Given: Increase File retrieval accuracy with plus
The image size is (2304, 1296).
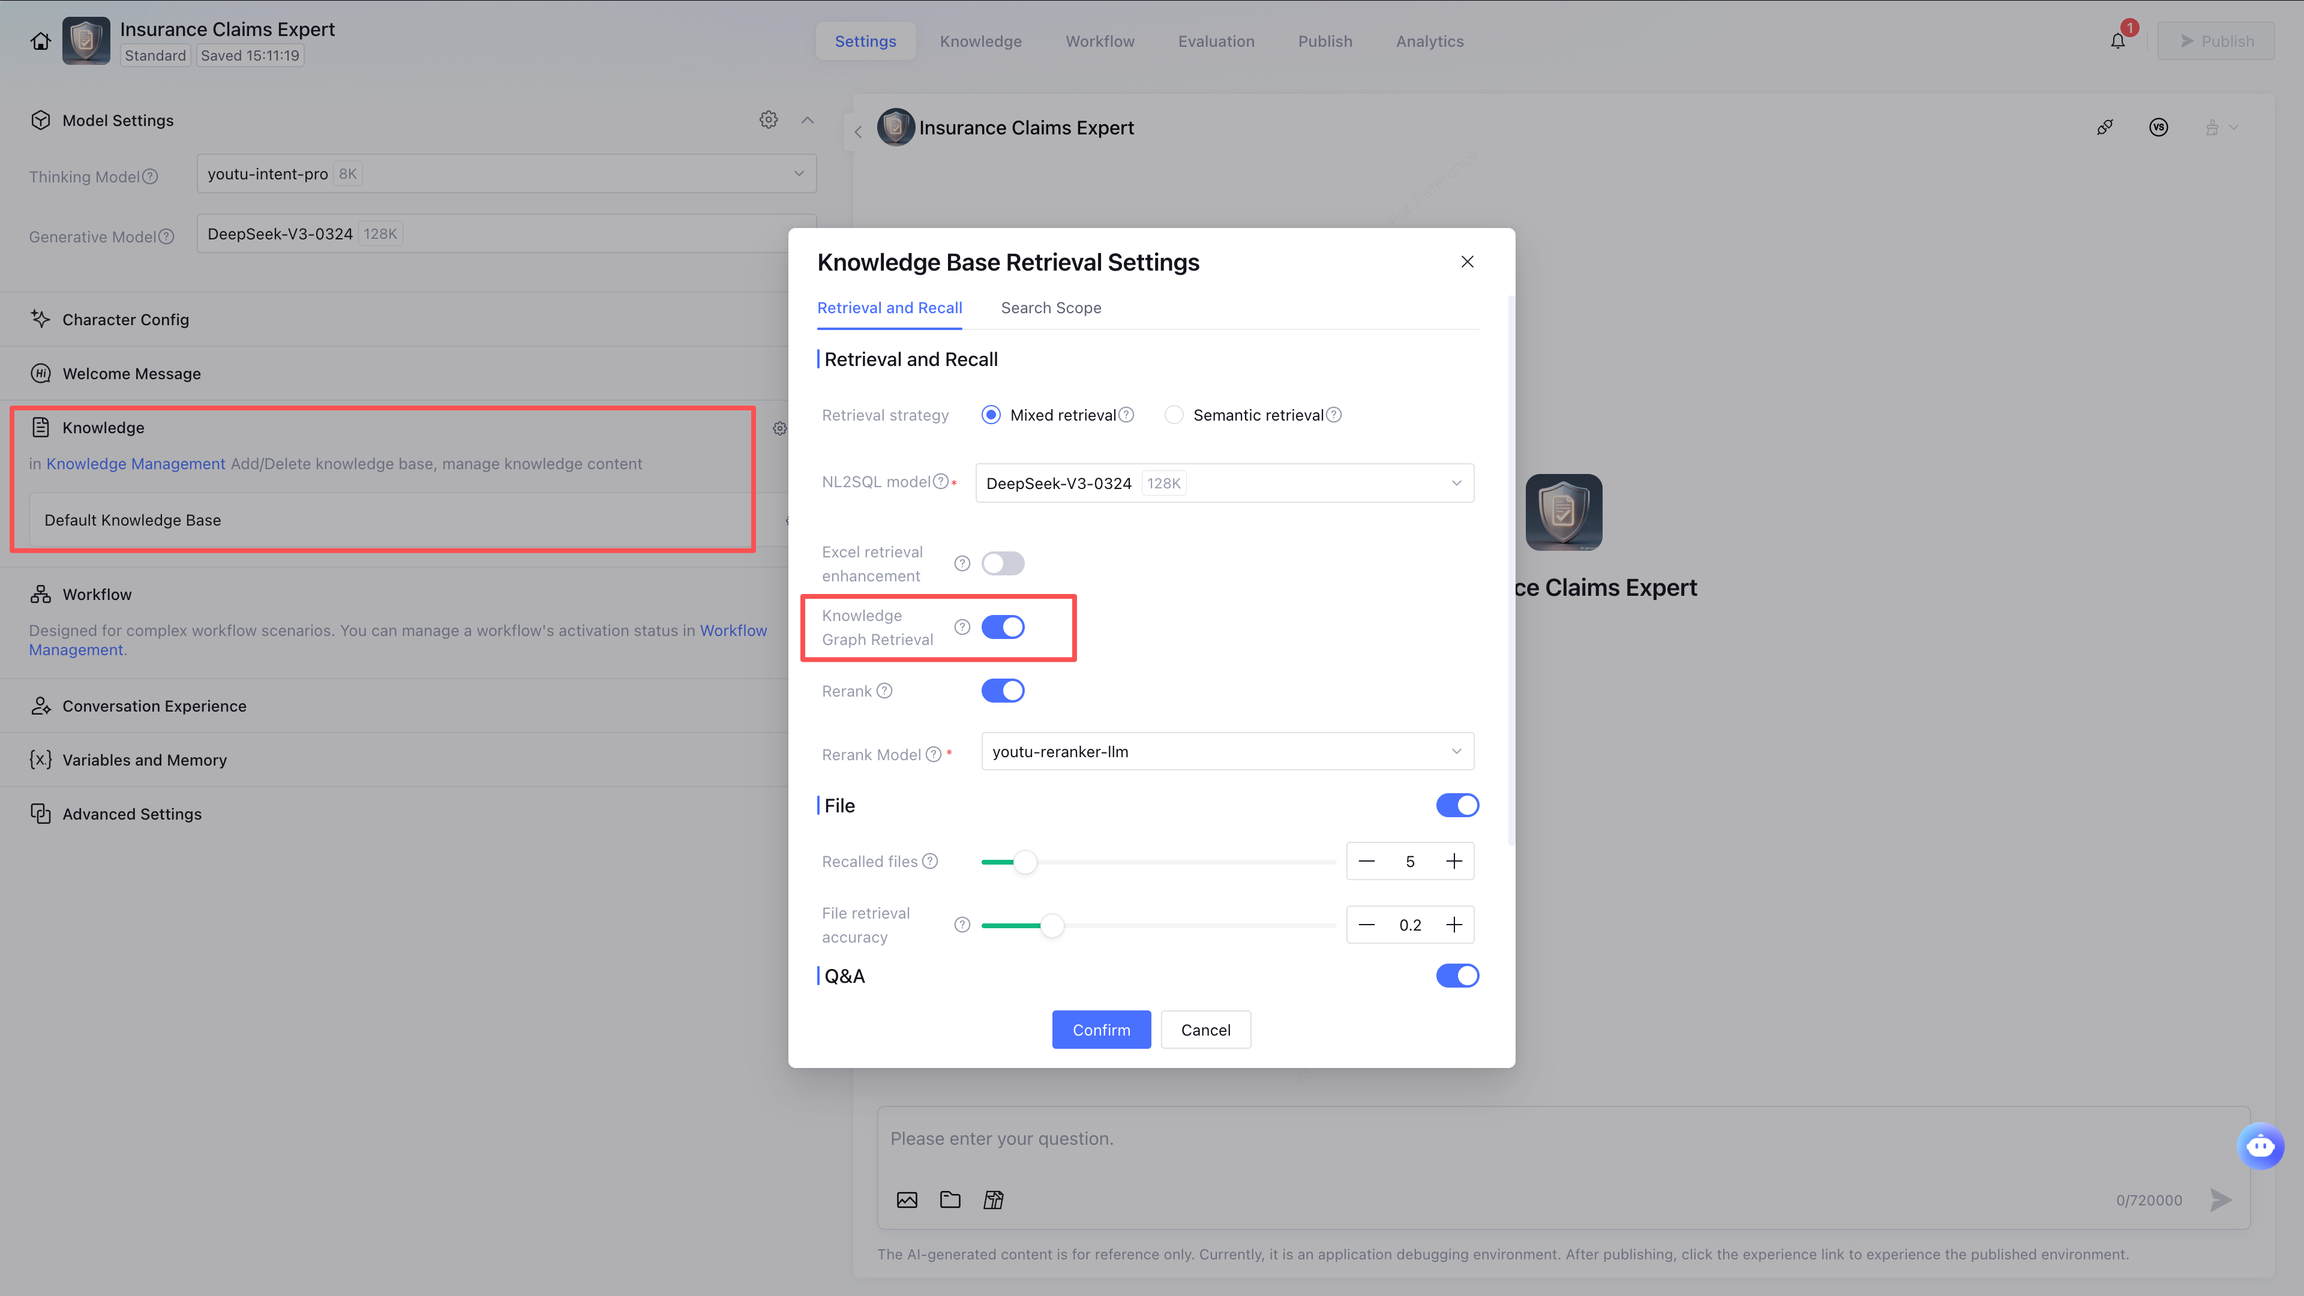Looking at the screenshot, I should pos(1453,925).
